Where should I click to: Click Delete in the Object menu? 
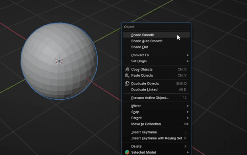(x=136, y=146)
